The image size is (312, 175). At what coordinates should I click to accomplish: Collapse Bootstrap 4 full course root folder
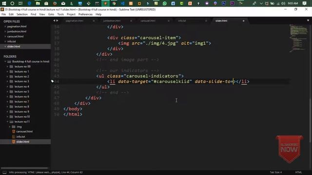point(5,62)
